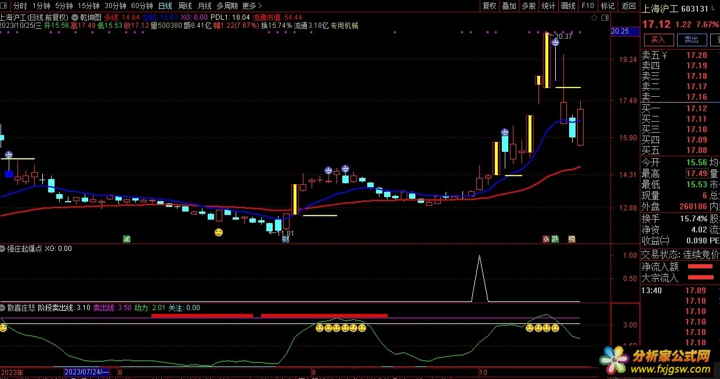Expand 强庄起爆点 indicator dropdown
This screenshot has width=720, height=379.
3,249
